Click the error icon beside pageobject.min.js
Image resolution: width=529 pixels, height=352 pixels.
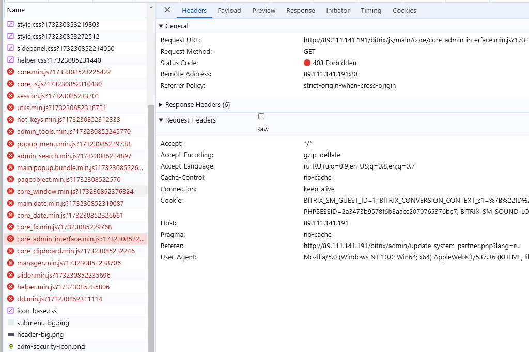click(11, 179)
